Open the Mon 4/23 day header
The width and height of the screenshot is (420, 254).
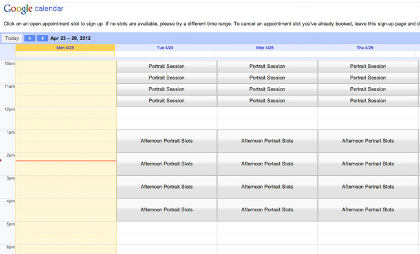point(65,48)
